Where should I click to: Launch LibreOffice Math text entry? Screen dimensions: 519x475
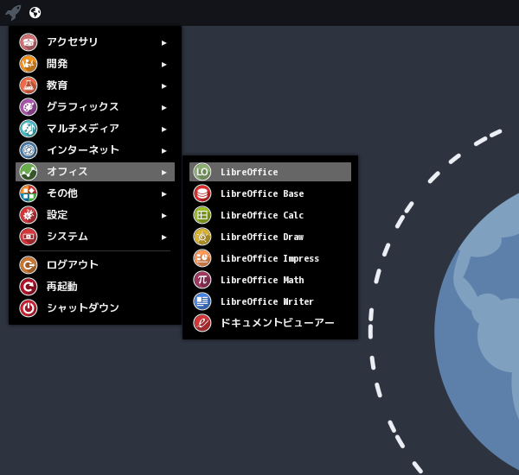pos(262,280)
